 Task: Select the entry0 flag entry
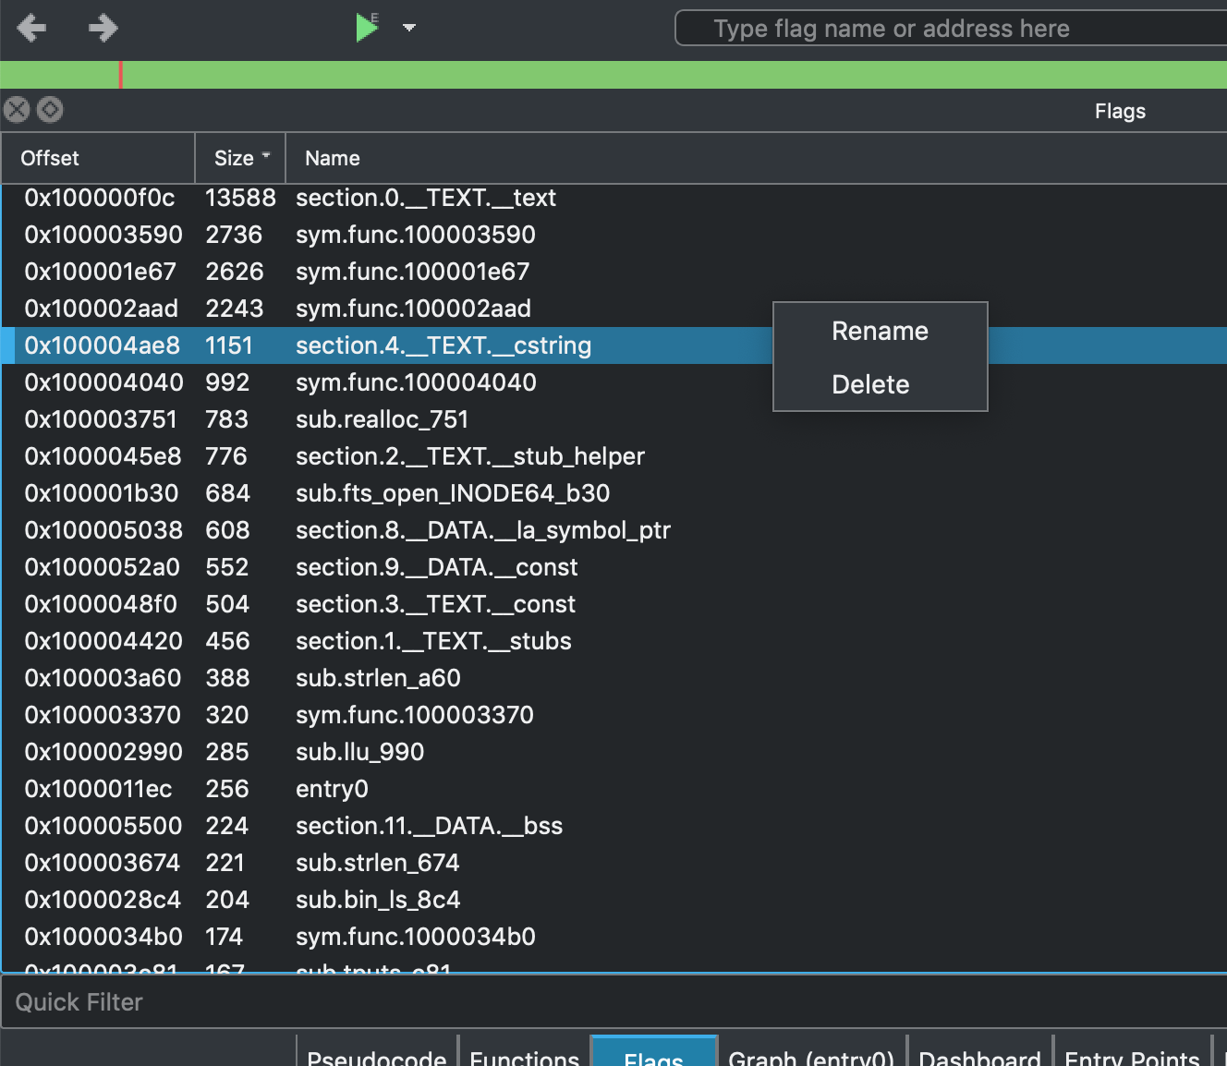(332, 789)
